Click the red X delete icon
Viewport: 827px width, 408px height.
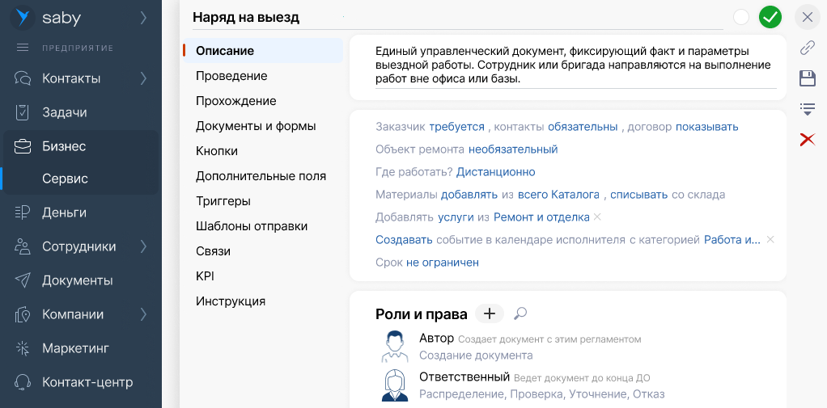807,140
